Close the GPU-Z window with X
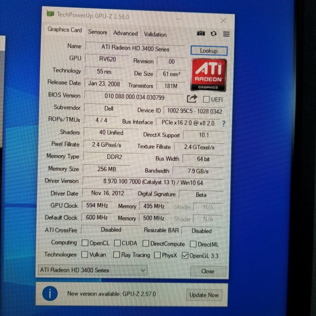The image size is (316, 316). click(223, 21)
